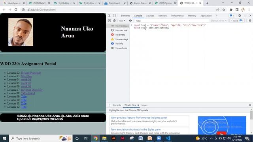This screenshot has width=253, height=142.
Task: Open DevTools three-dot customize menu
Action: [x=245, y=16]
